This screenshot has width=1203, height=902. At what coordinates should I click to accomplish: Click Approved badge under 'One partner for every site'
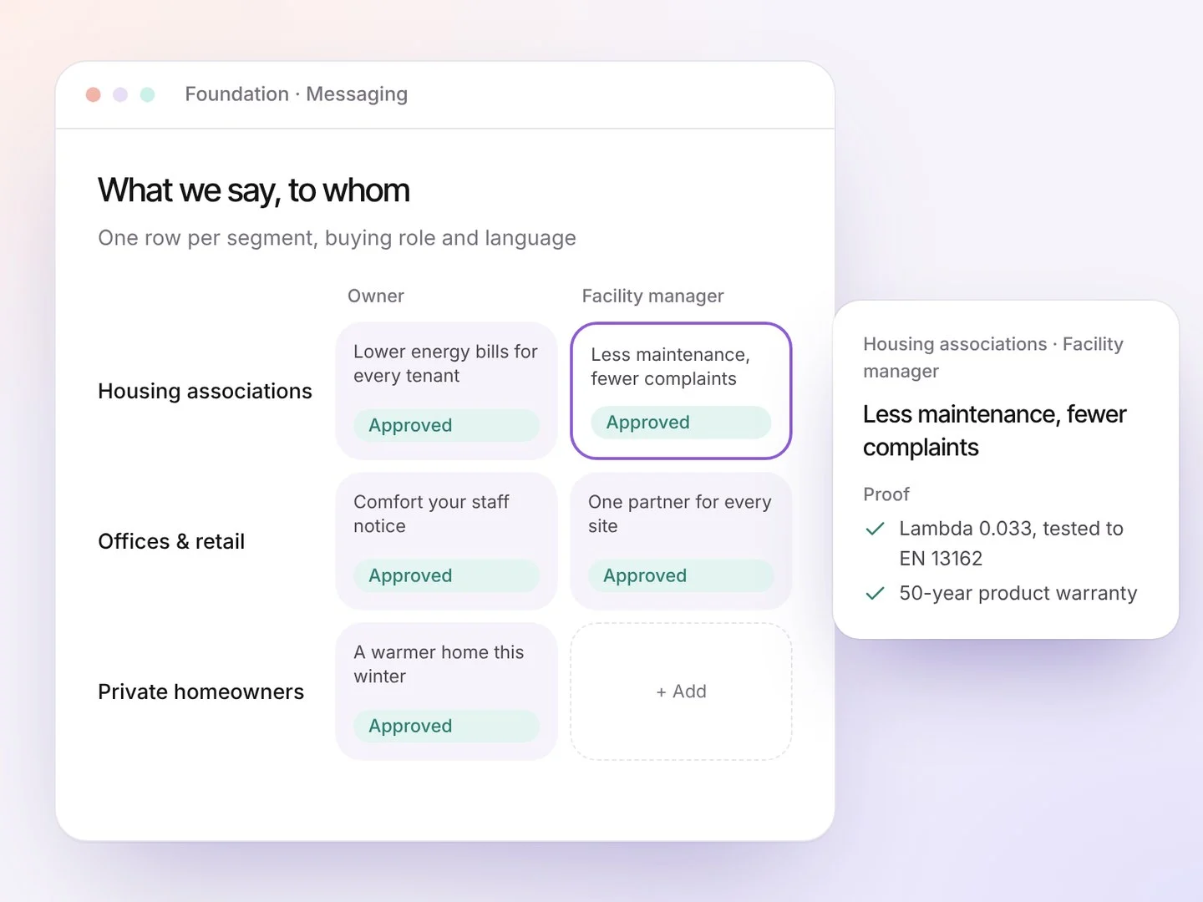[x=681, y=575]
